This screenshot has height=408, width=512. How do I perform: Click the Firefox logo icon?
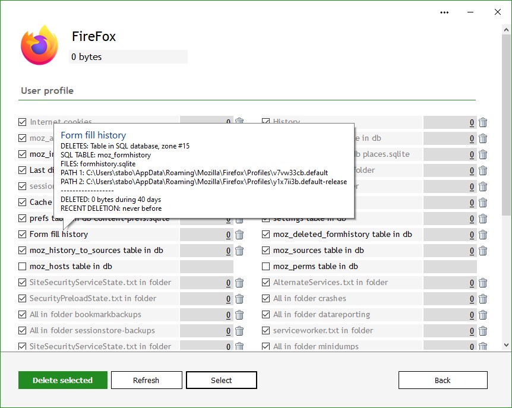[x=39, y=46]
